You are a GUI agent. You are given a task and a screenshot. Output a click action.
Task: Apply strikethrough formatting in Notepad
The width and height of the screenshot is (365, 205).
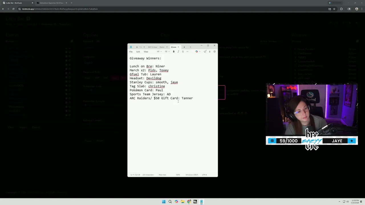tap(183, 52)
